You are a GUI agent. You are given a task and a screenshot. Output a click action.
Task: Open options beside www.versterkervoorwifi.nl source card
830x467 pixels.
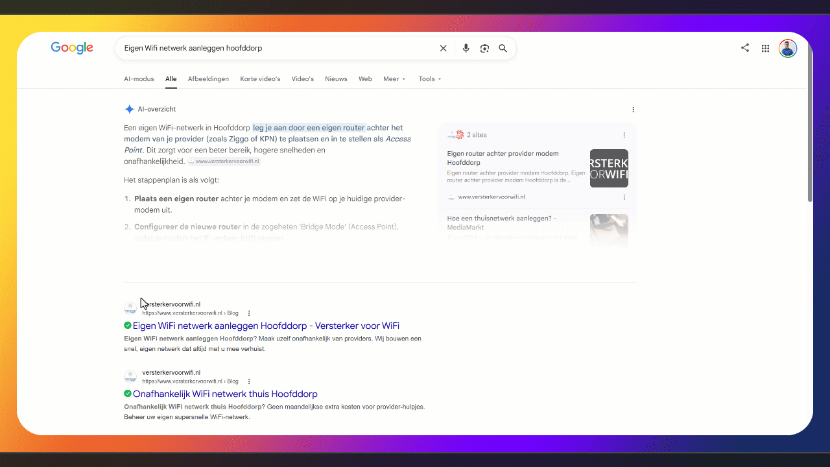(x=624, y=197)
